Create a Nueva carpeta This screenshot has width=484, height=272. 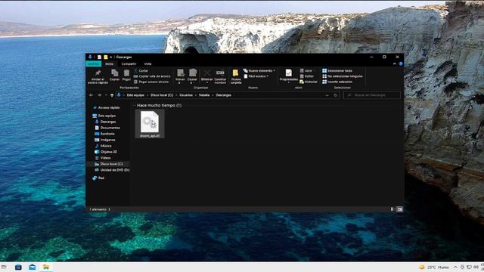click(236, 76)
